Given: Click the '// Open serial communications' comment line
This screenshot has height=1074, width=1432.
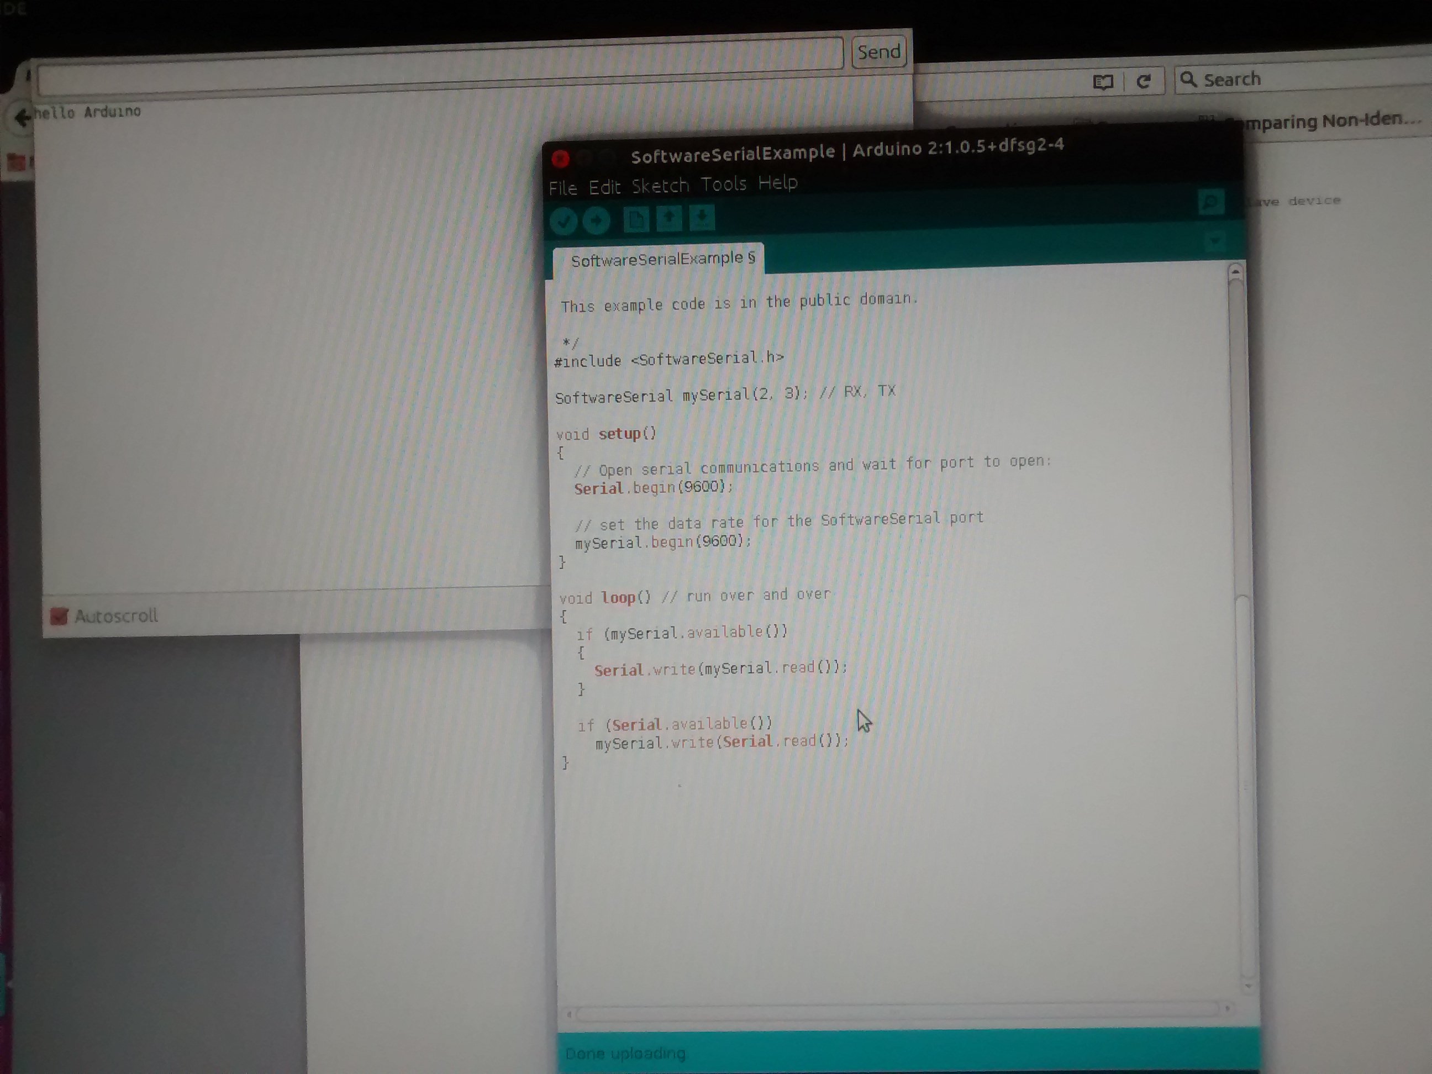Looking at the screenshot, I should (813, 466).
